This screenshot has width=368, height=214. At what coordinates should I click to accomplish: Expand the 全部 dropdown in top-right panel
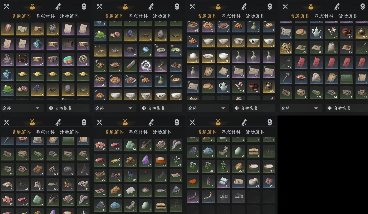(x=300, y=108)
